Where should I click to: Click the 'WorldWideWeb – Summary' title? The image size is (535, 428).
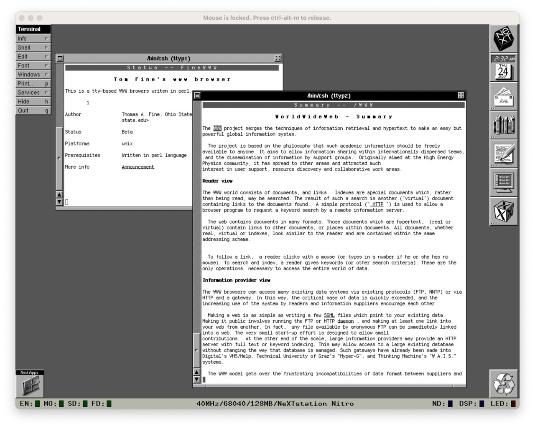pos(334,117)
